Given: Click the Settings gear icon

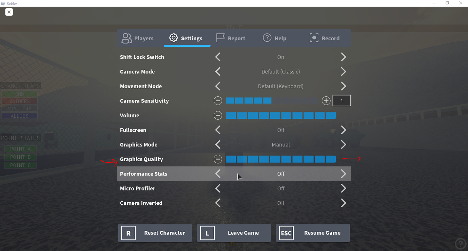Looking at the screenshot, I should [x=173, y=38].
